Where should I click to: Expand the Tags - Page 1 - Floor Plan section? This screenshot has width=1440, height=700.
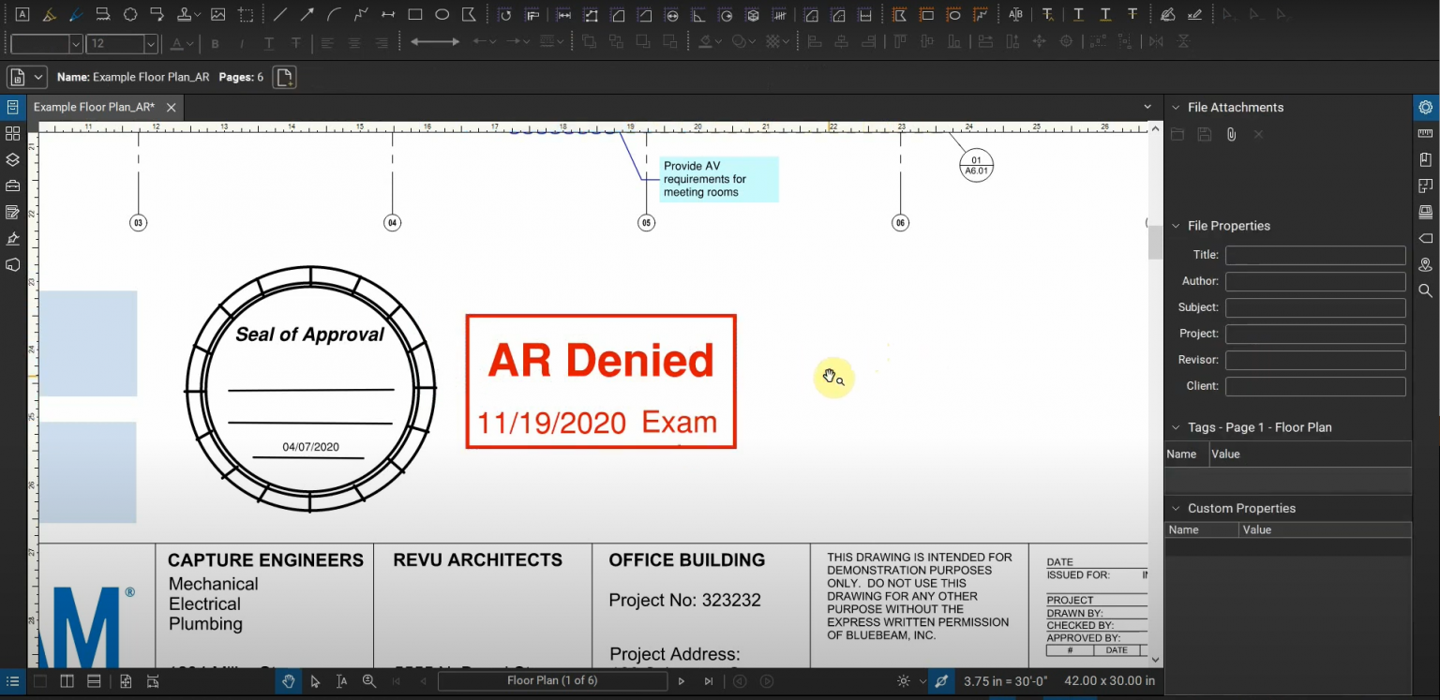(1177, 427)
